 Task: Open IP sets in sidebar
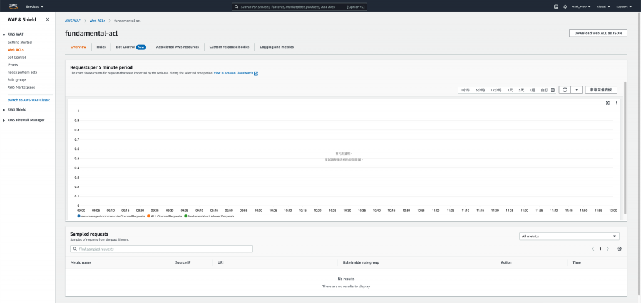click(13, 64)
